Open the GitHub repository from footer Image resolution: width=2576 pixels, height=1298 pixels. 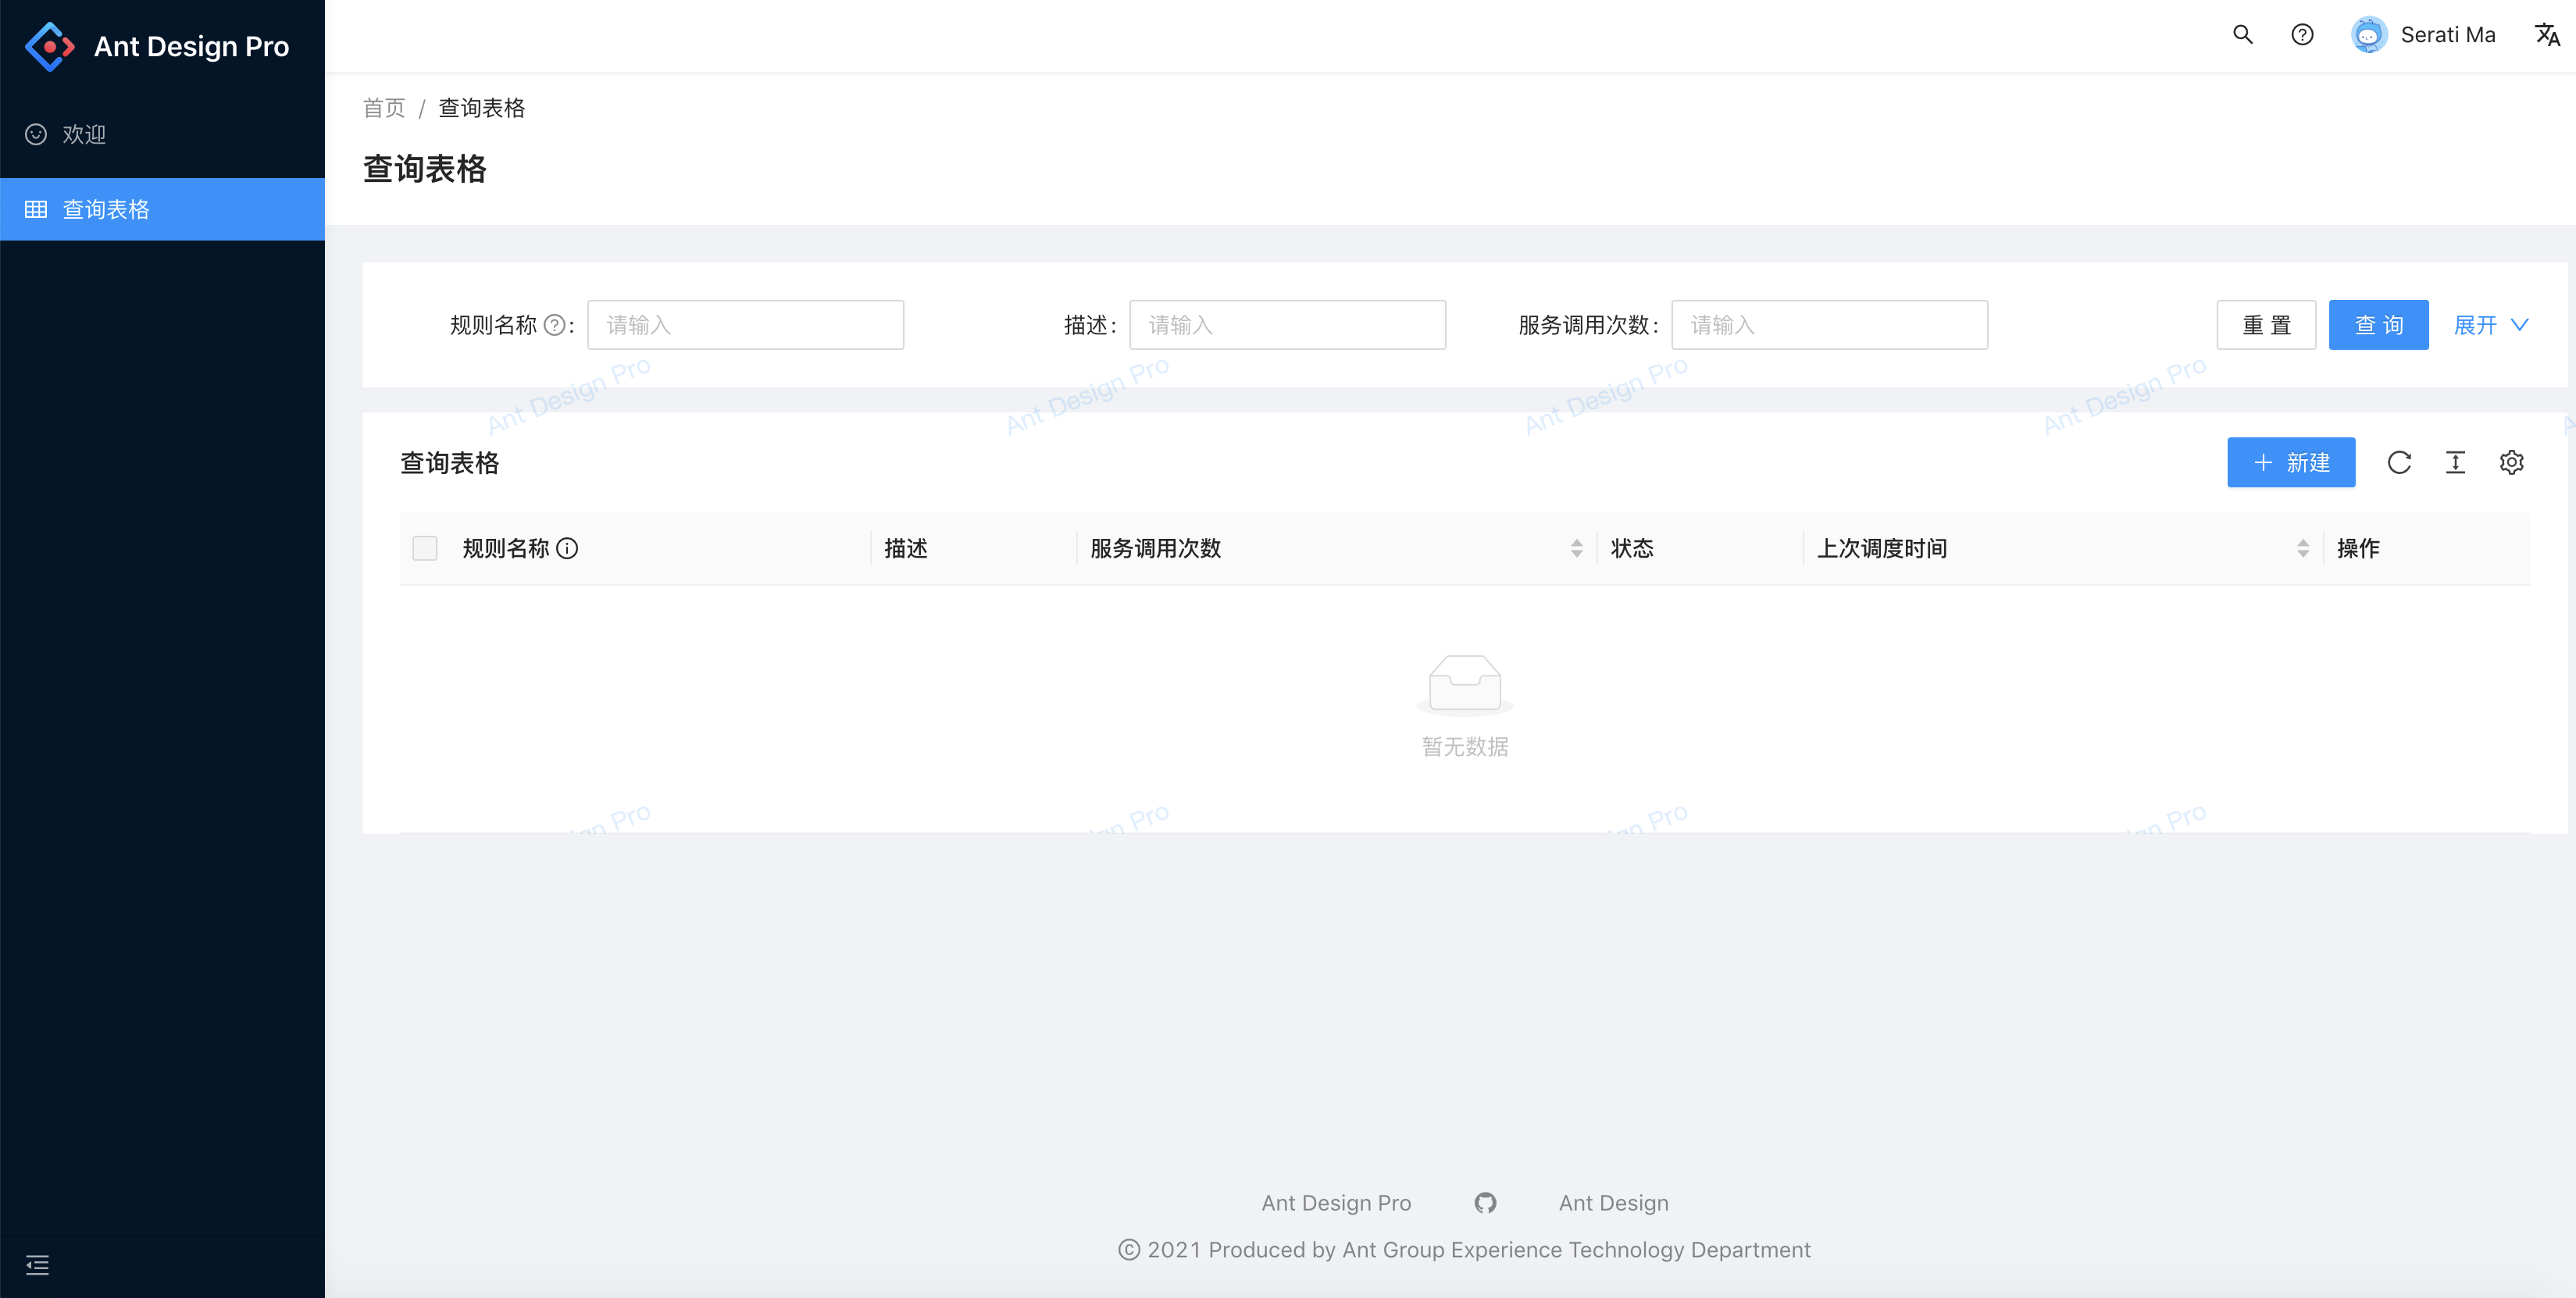(x=1485, y=1202)
